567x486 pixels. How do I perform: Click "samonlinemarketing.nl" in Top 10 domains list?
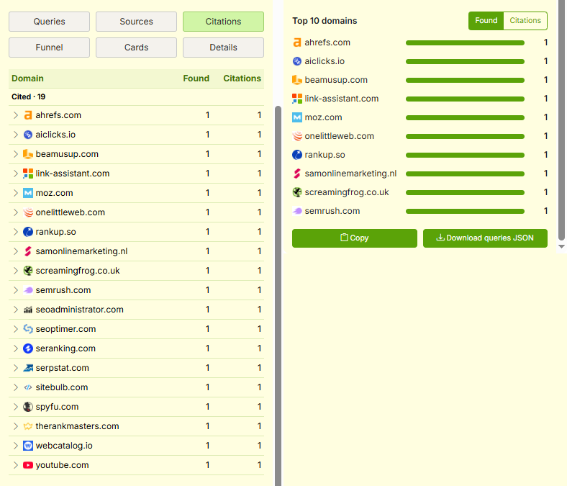pyautogui.click(x=350, y=174)
